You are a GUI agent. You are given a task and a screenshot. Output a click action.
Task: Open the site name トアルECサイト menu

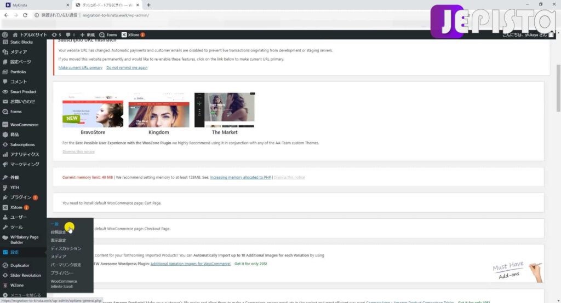(30, 34)
